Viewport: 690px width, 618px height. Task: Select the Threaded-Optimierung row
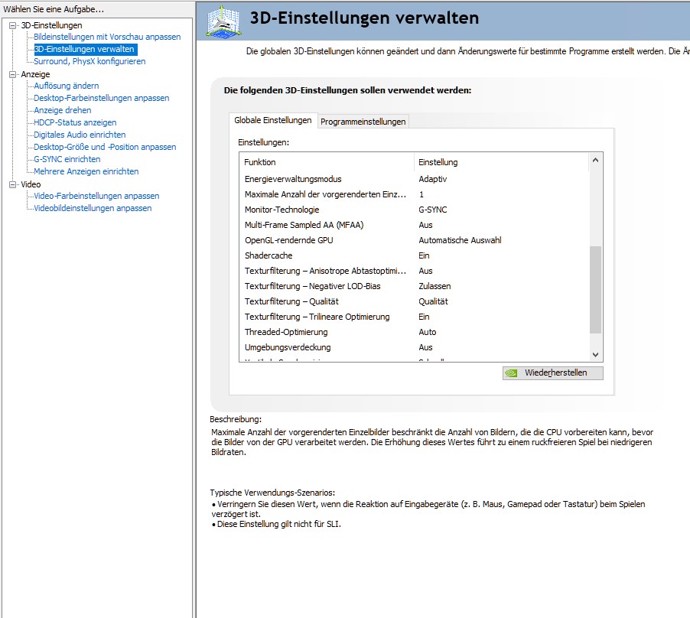pyautogui.click(x=414, y=332)
